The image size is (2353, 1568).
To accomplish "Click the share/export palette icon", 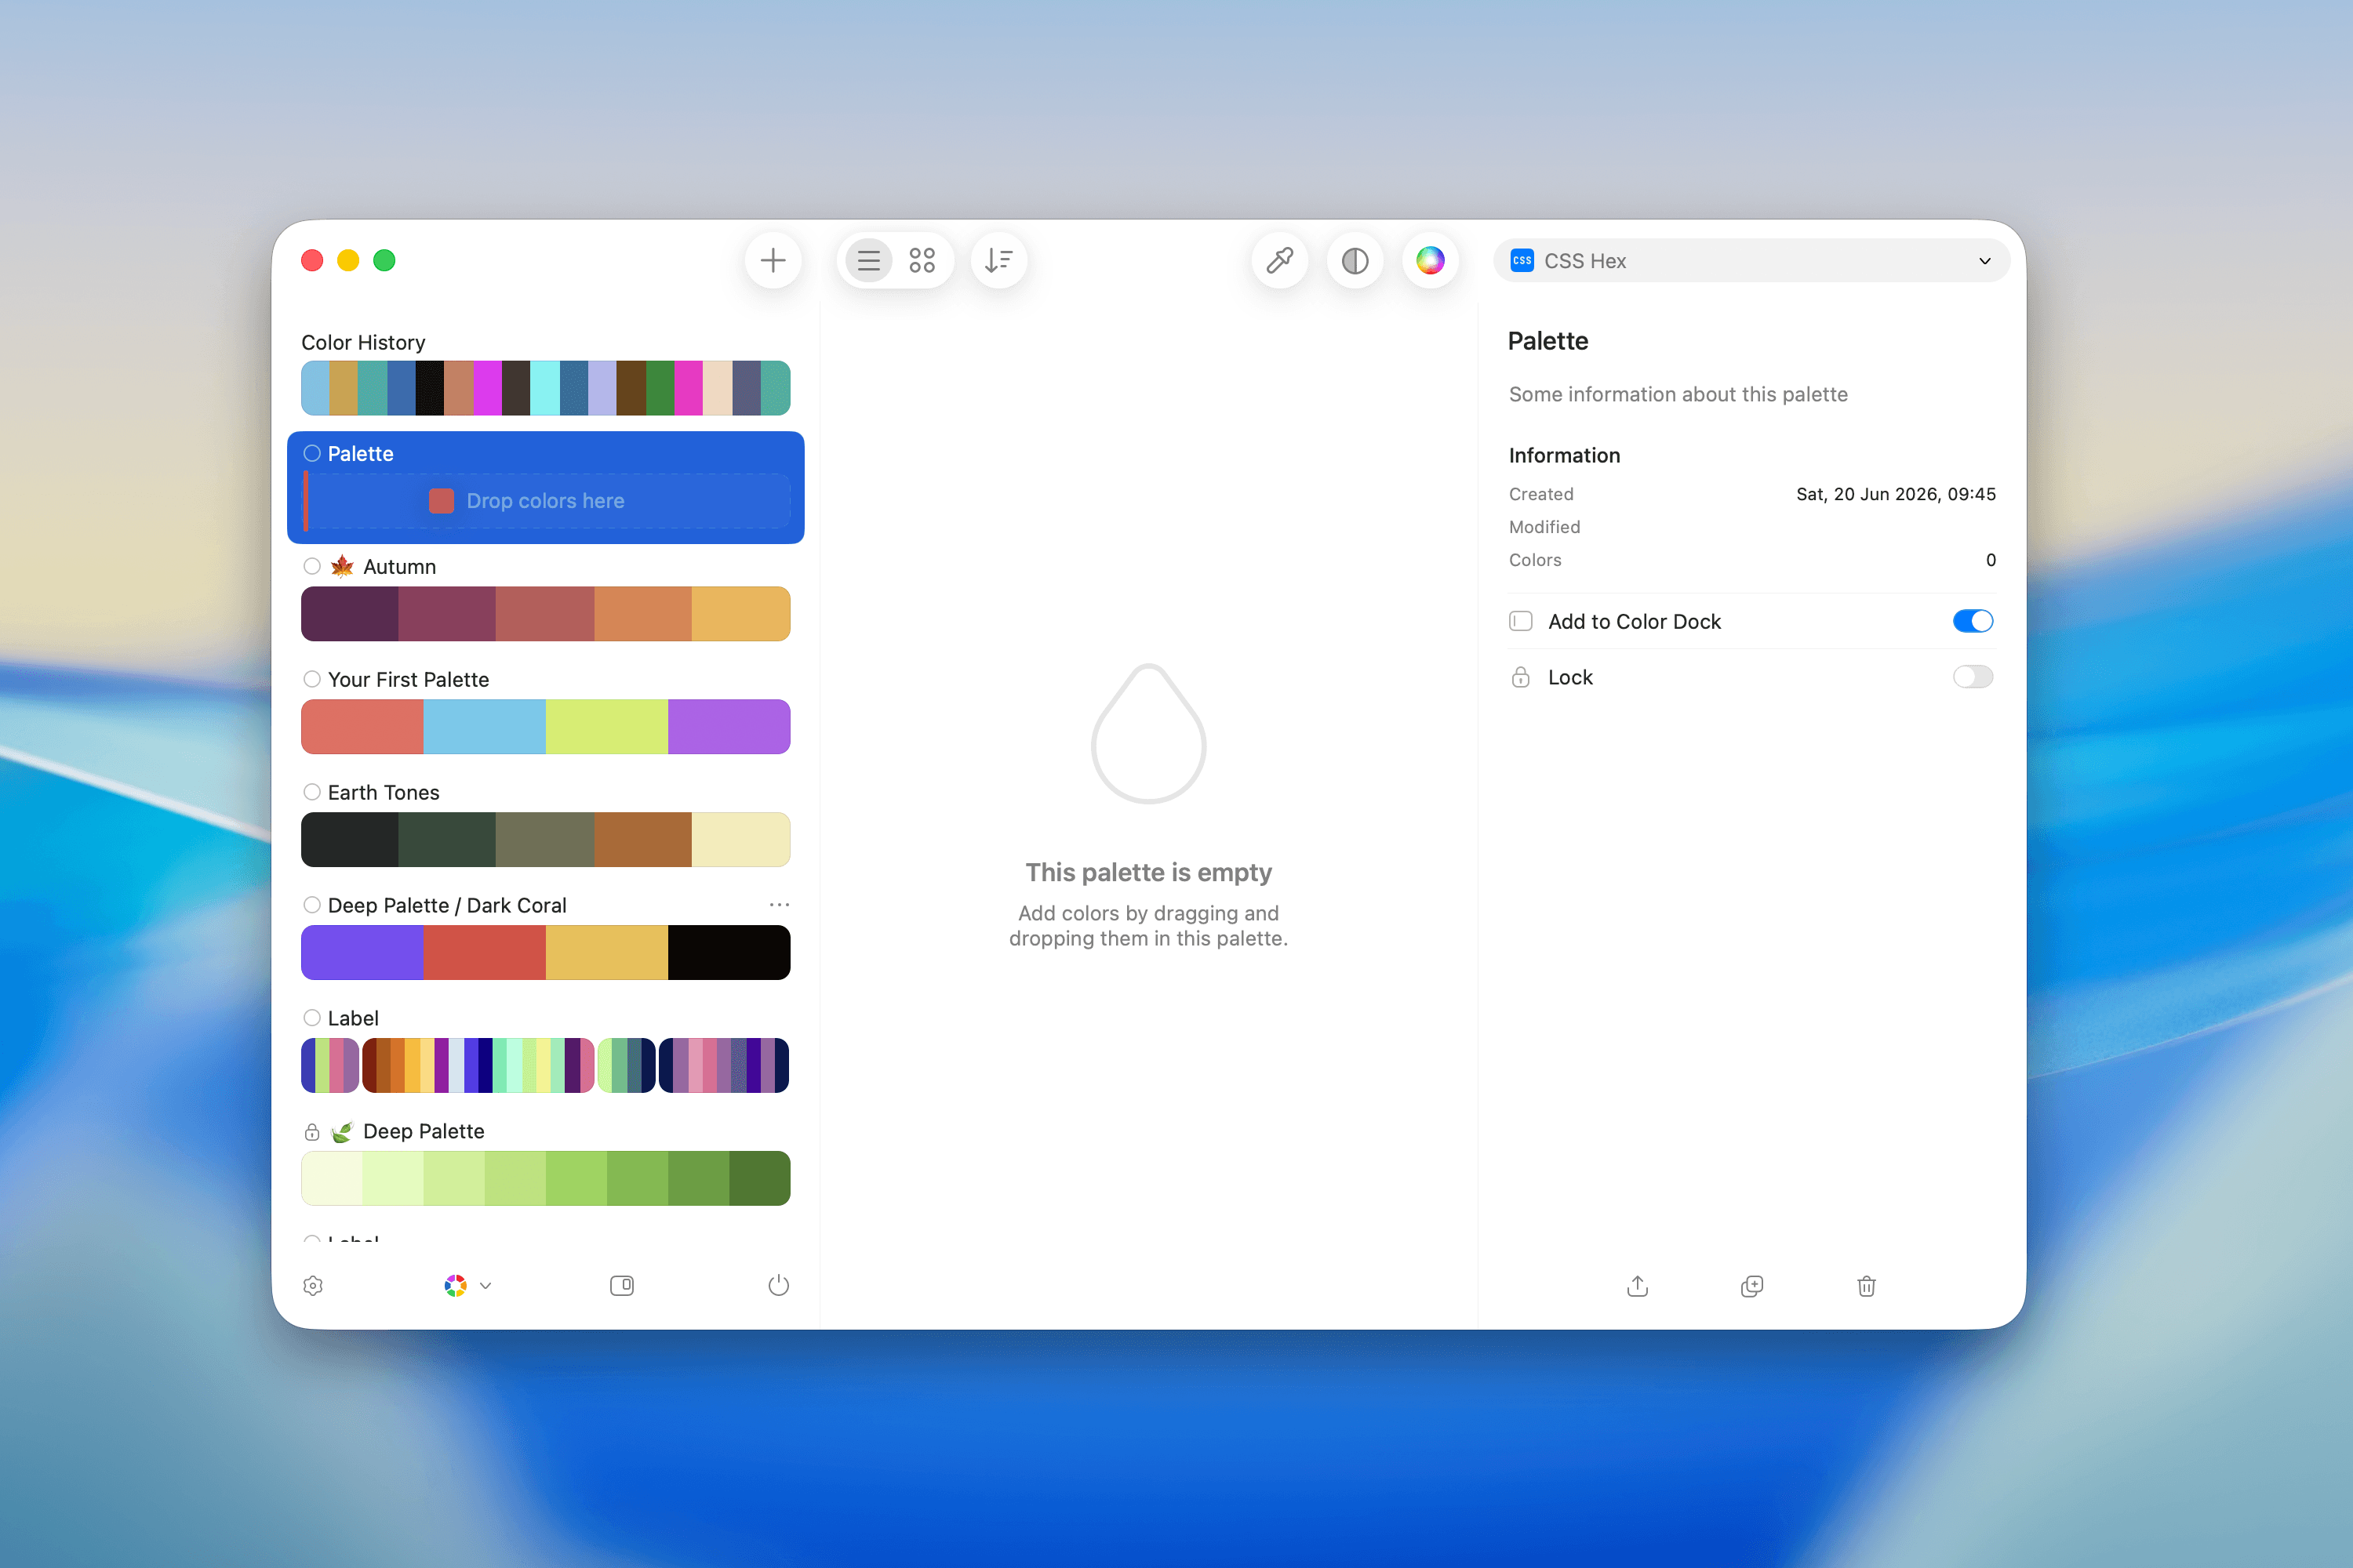I will [1637, 1286].
